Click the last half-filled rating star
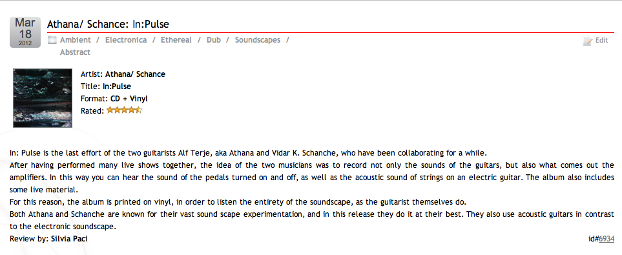The height and width of the screenshot is (255, 622). [138, 110]
